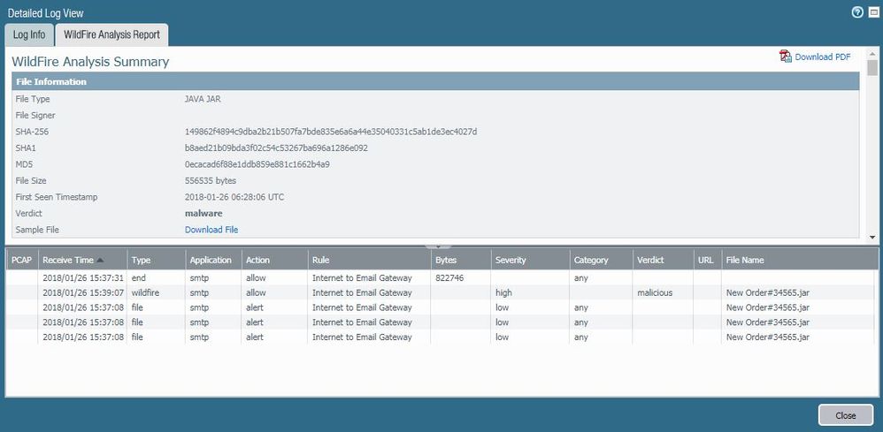The width and height of the screenshot is (883, 432).
Task: Sort by the Severity column header
Action: coord(511,261)
